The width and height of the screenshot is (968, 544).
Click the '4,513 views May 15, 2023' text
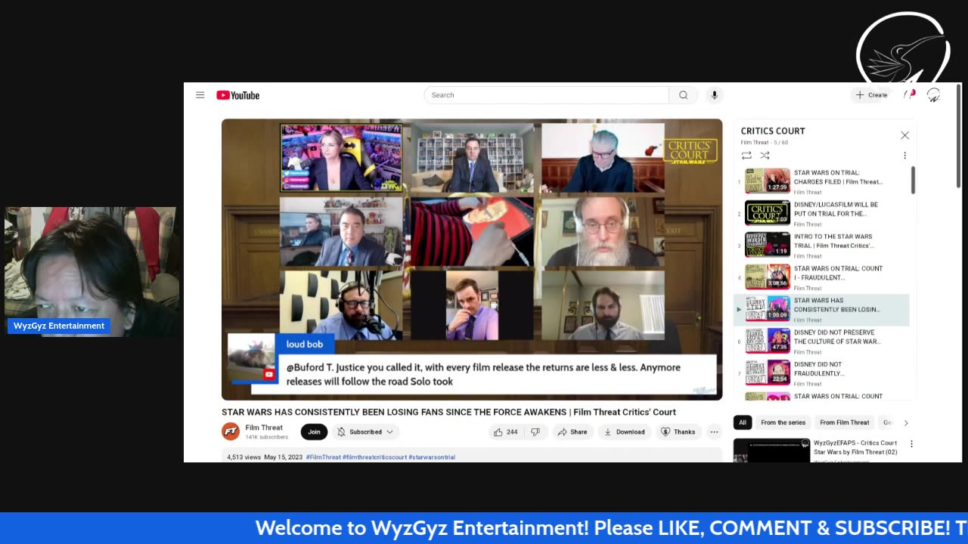[x=264, y=457]
